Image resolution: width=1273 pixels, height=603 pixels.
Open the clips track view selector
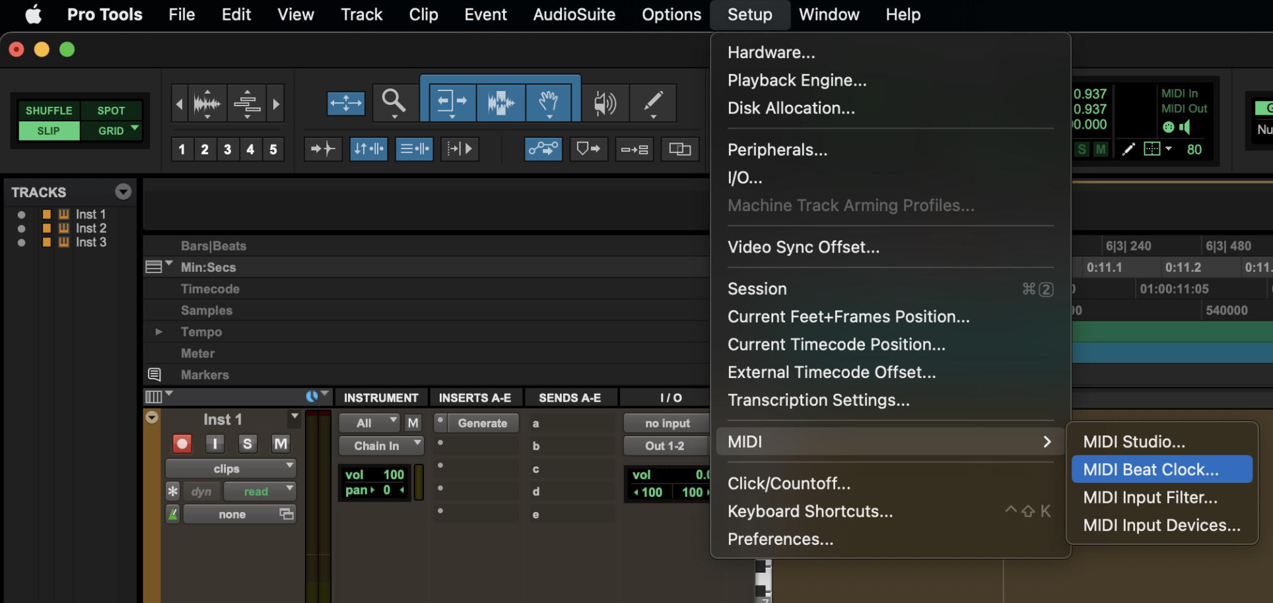pyautogui.click(x=230, y=468)
